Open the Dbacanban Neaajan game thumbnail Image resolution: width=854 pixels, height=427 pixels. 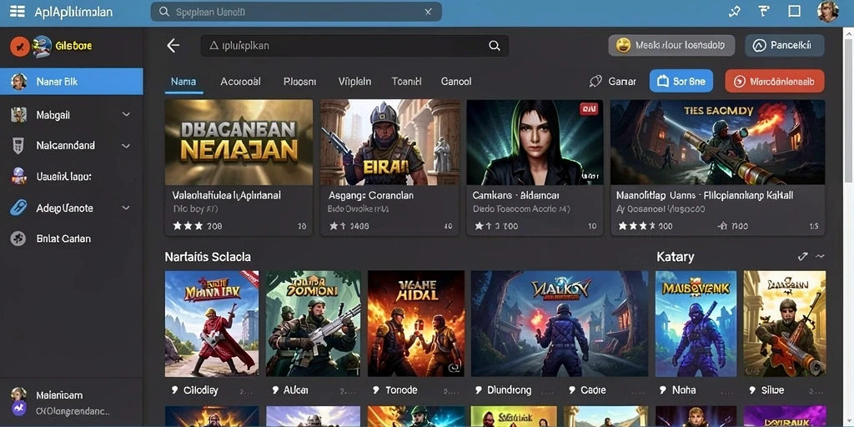click(239, 142)
